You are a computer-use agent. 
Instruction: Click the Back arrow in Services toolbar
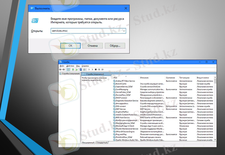coord(60,69)
